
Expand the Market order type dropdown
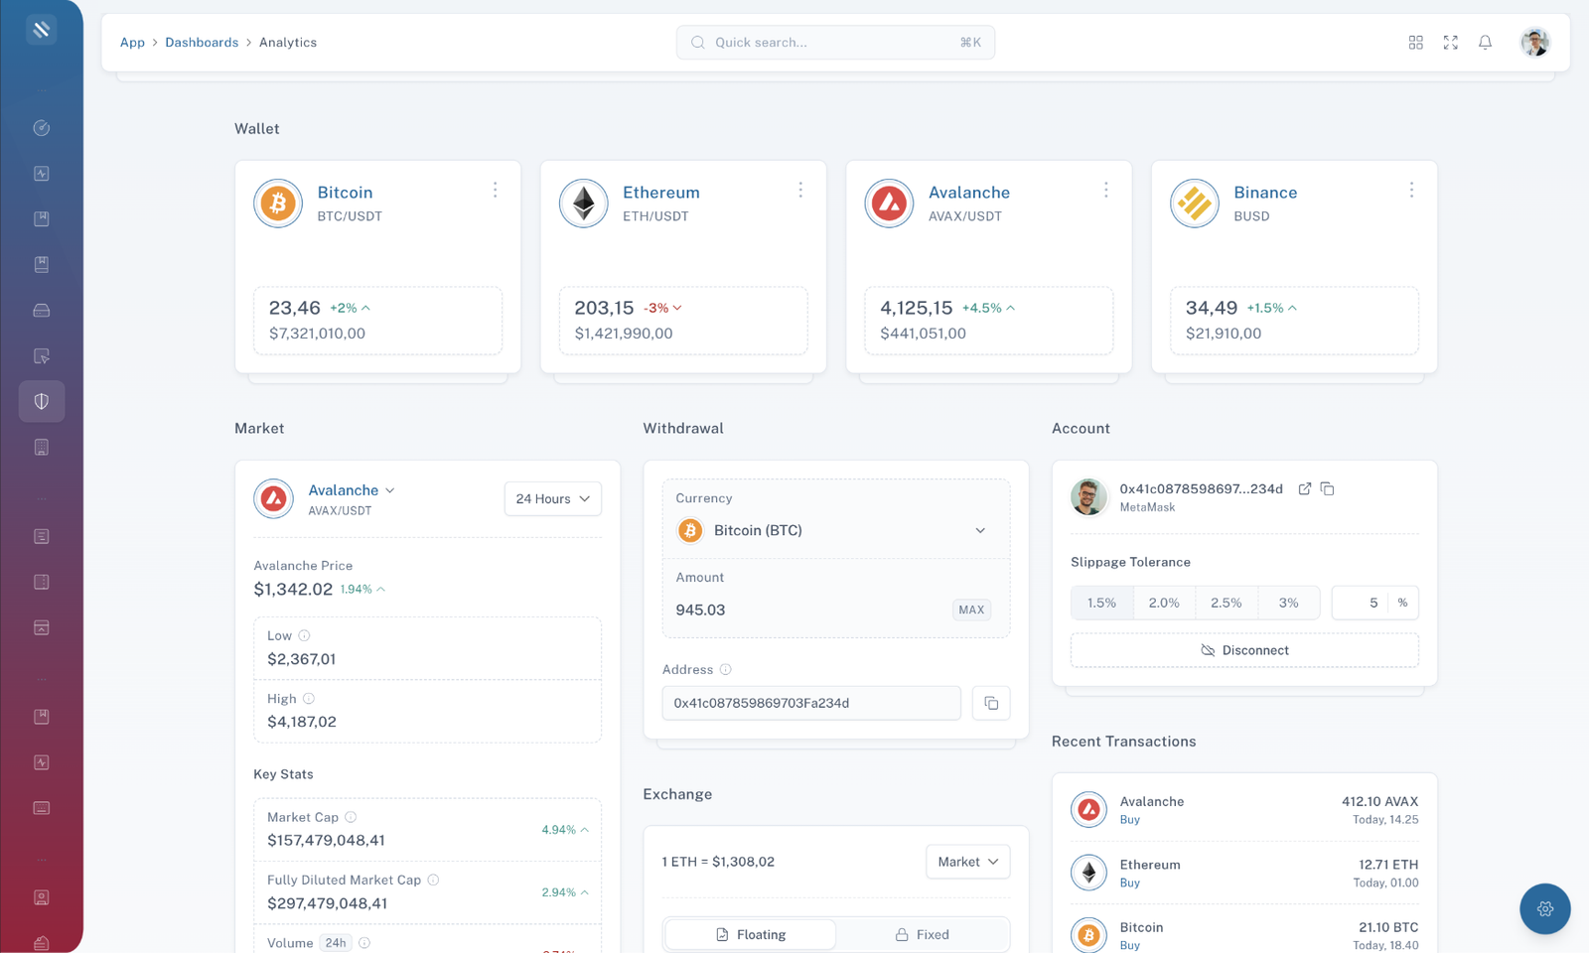pos(966,861)
